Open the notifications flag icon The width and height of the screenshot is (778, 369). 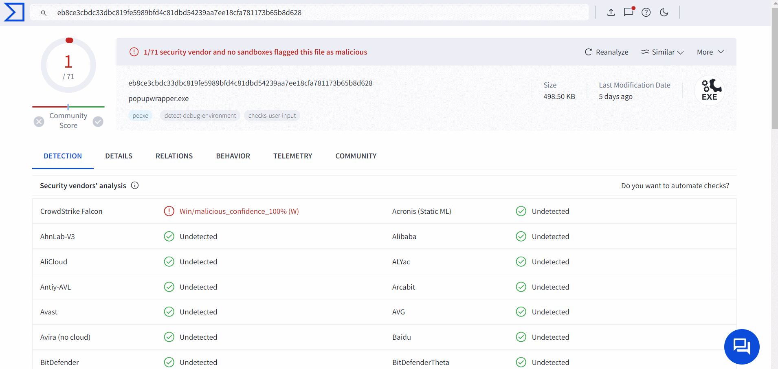[629, 12]
